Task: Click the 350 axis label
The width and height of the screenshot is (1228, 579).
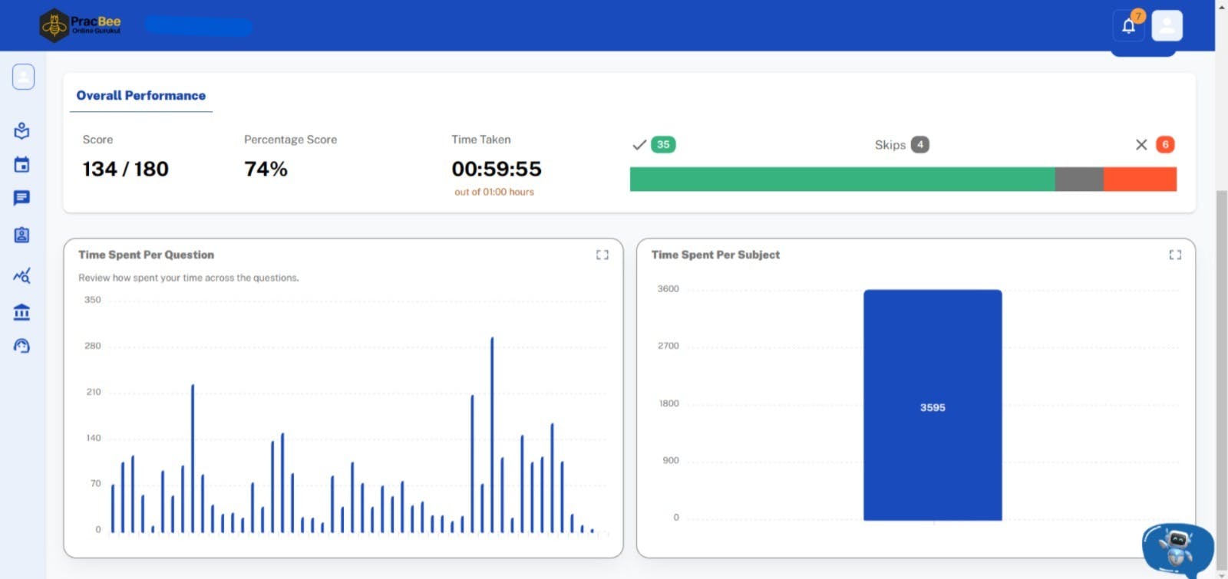Action: [x=93, y=300]
